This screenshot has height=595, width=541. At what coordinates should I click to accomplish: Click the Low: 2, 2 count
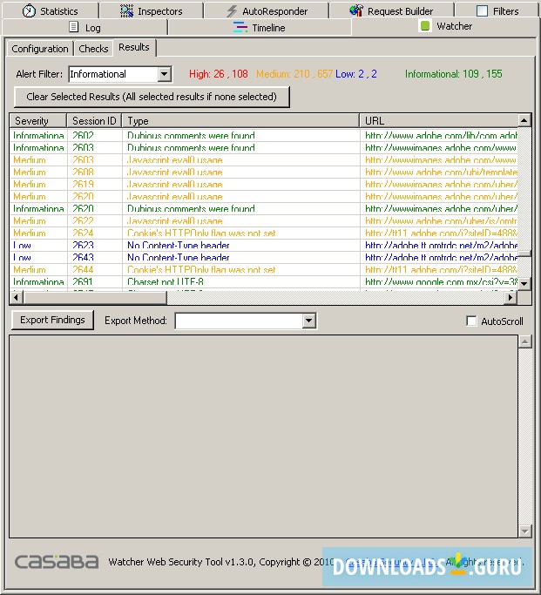(x=355, y=74)
